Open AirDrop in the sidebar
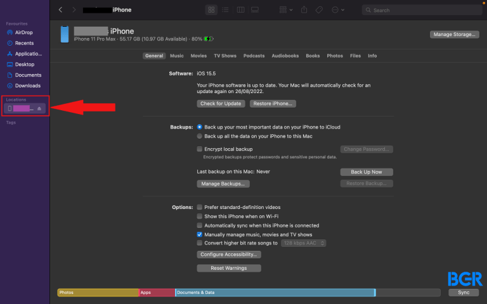The image size is (487, 304). [x=24, y=32]
